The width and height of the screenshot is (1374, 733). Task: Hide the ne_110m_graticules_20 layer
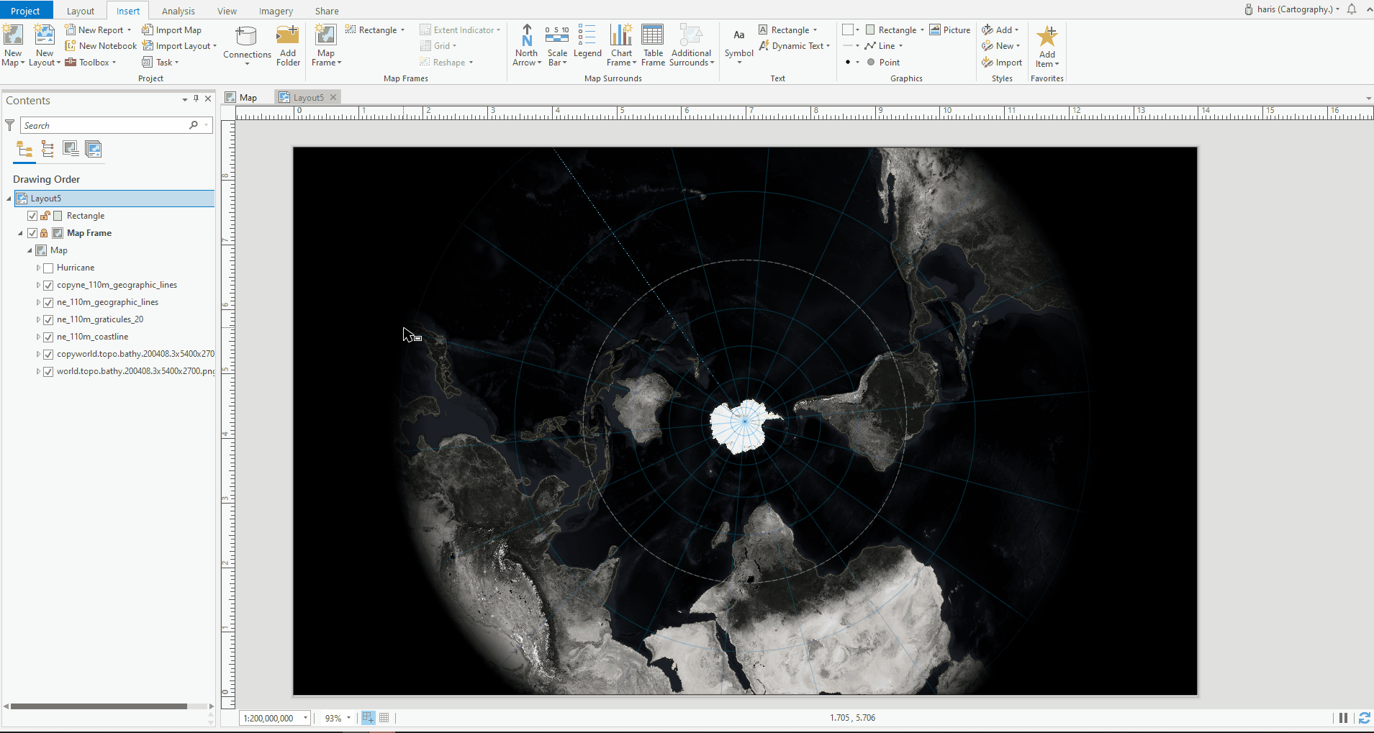coord(48,319)
